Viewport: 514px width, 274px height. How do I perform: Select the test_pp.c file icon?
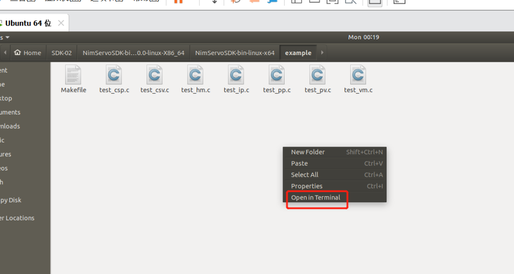(x=277, y=75)
